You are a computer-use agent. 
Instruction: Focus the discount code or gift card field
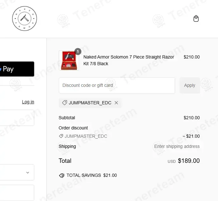(x=117, y=85)
